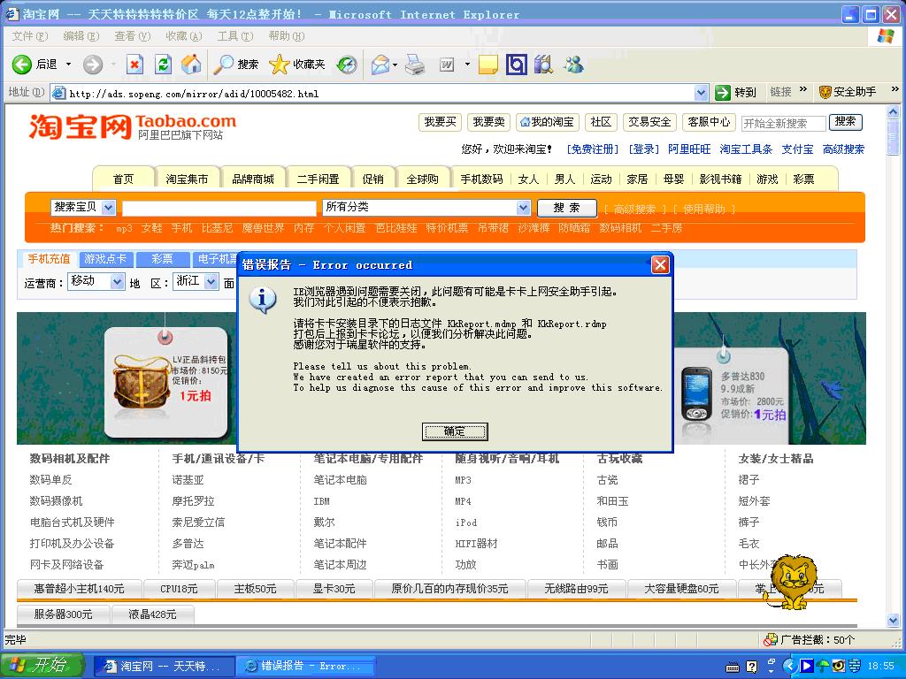Click the LV bag promotion thumbnail

pos(166,384)
